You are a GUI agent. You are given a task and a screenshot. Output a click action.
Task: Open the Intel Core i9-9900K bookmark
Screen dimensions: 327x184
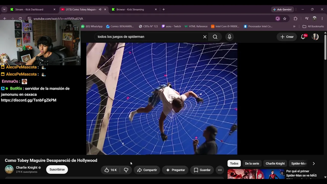coord(225,26)
